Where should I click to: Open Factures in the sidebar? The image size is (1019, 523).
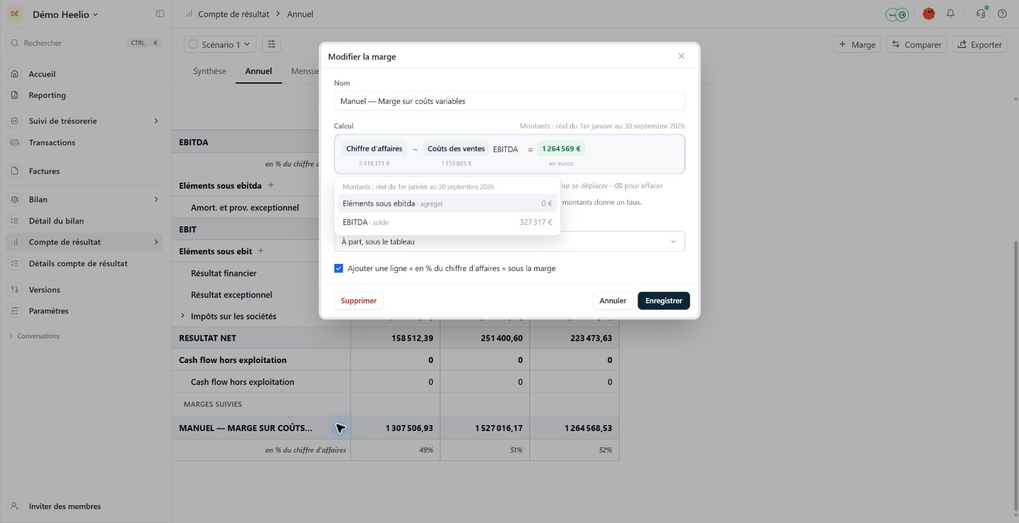[x=84, y=171]
